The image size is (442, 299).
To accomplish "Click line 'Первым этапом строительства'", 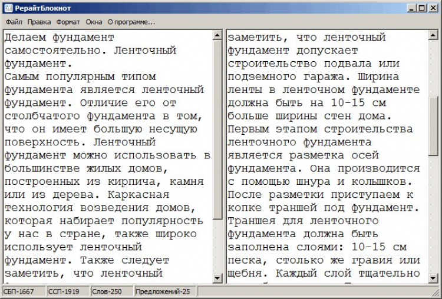I will coord(320,129).
